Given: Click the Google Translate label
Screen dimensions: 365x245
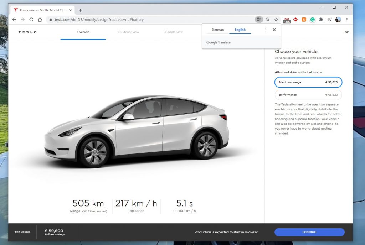Looking at the screenshot, I should pyautogui.click(x=219, y=42).
